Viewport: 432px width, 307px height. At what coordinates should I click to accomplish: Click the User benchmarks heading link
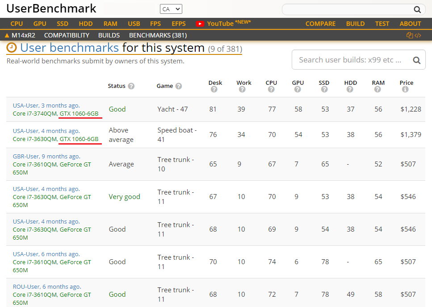(x=69, y=48)
